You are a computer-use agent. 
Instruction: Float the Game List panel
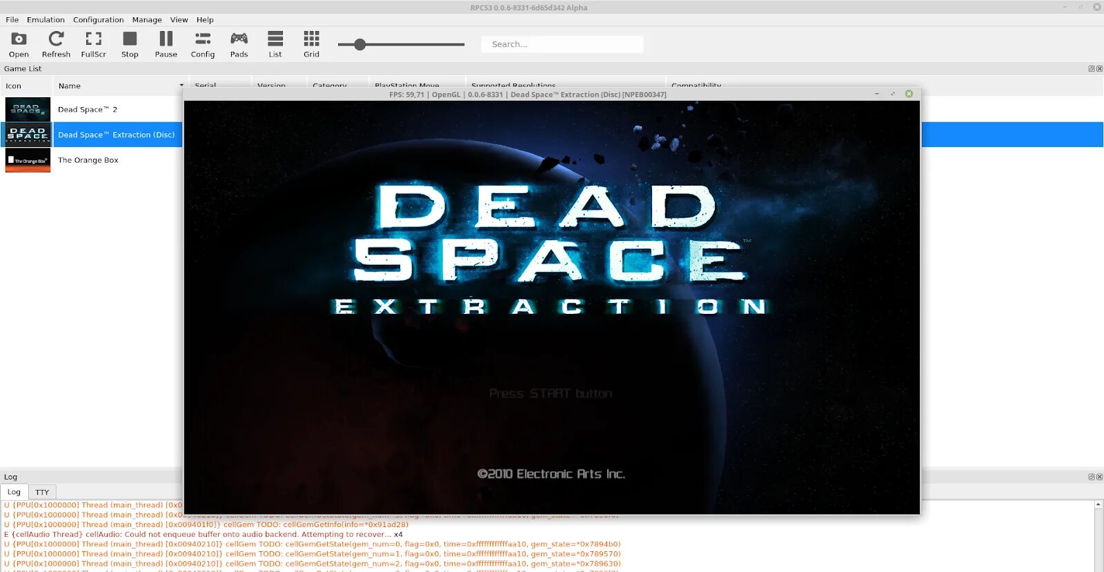(x=1092, y=68)
